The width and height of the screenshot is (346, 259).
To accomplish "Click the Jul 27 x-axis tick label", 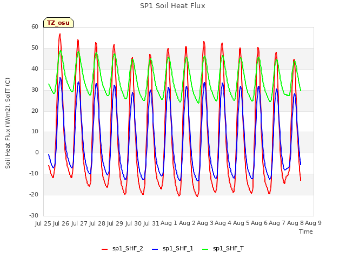I will [79, 223].
